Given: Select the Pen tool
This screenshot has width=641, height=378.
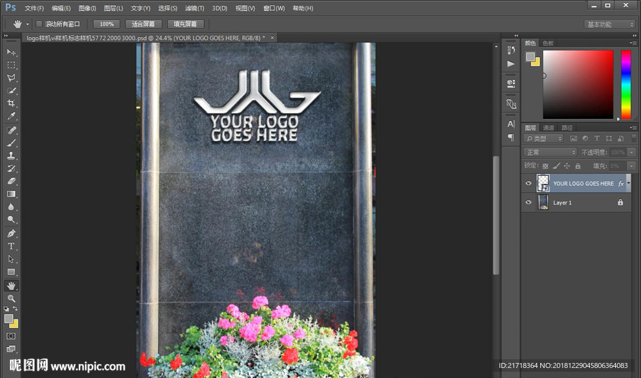Looking at the screenshot, I should (11, 234).
